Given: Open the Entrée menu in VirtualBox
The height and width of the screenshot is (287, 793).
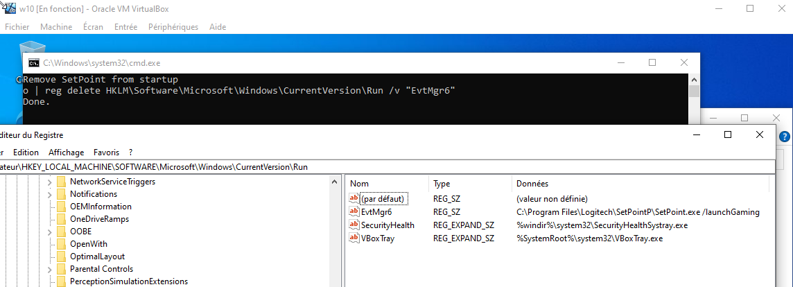Looking at the screenshot, I should pos(126,27).
